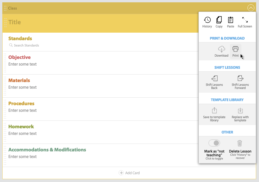Click the SHIFT LESSONS section header
This screenshot has height=182, width=259.
pyautogui.click(x=227, y=68)
